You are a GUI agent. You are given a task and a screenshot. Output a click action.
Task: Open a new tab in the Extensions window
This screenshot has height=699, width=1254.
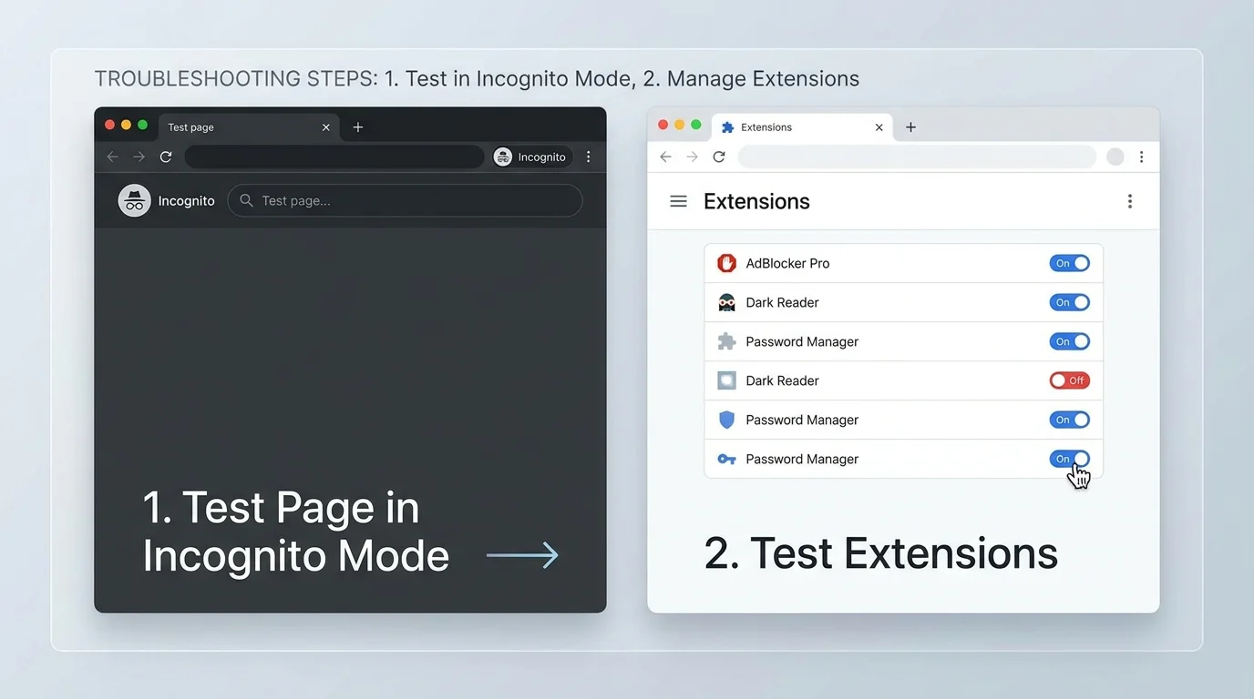coord(910,127)
